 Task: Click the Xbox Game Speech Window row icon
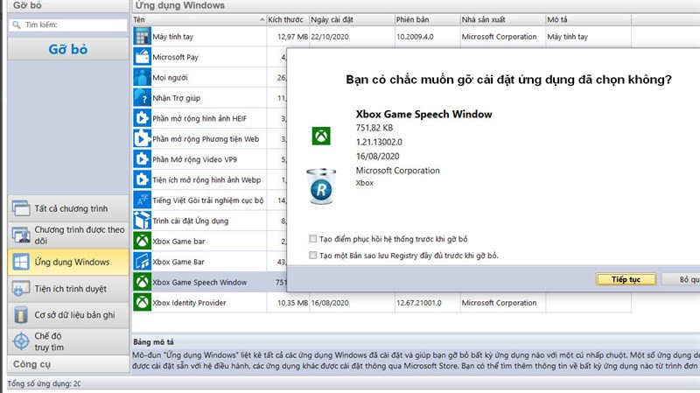142,282
